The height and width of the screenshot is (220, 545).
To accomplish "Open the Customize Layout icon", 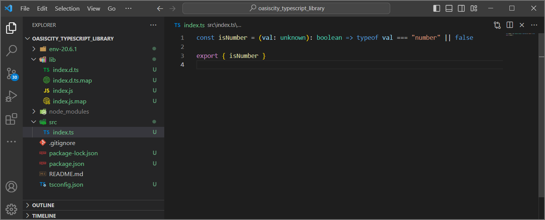I will (474, 8).
